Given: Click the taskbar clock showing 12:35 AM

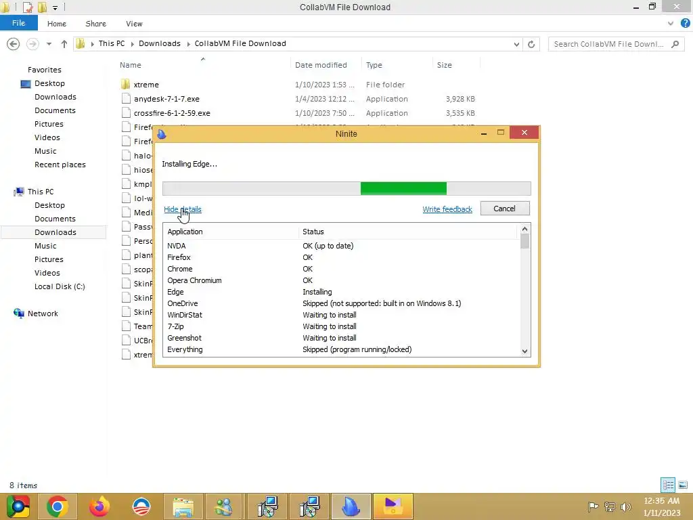Looking at the screenshot, I should (661, 501).
